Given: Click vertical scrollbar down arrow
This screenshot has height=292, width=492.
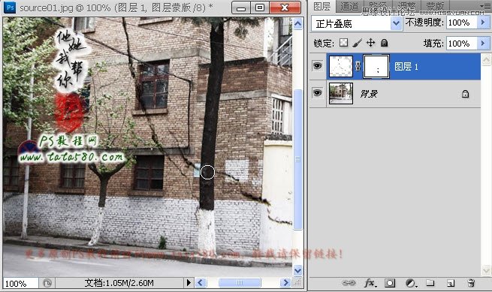Looking at the screenshot, I should click(297, 270).
